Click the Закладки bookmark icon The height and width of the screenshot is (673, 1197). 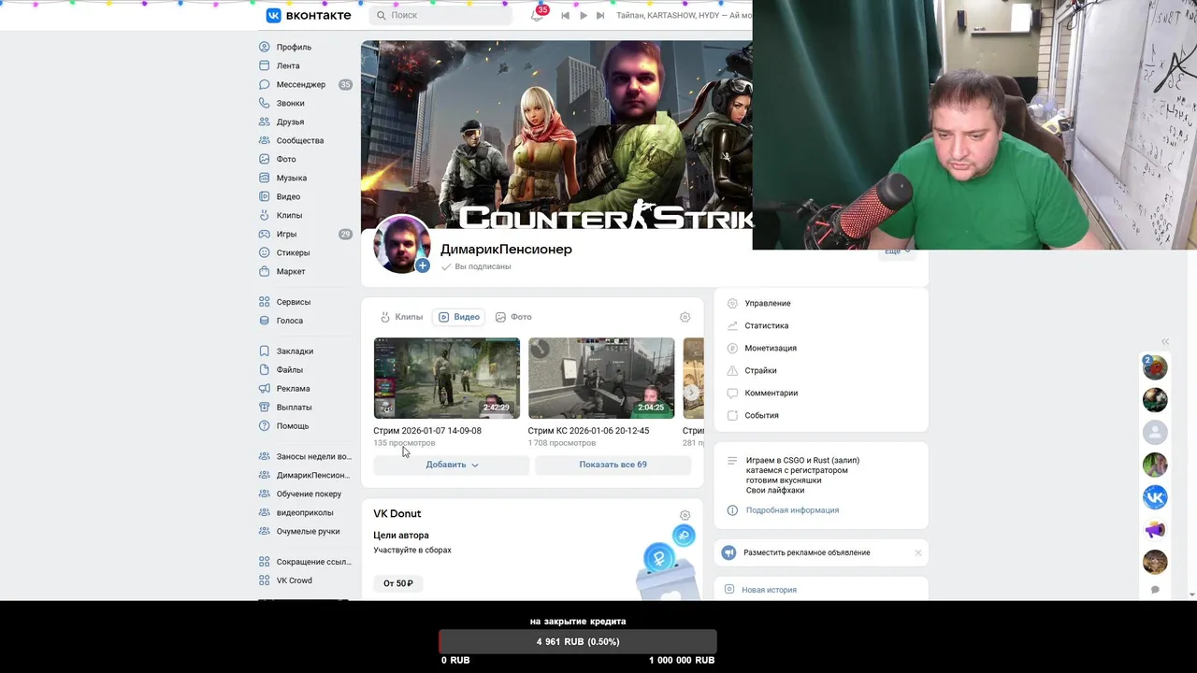265,351
